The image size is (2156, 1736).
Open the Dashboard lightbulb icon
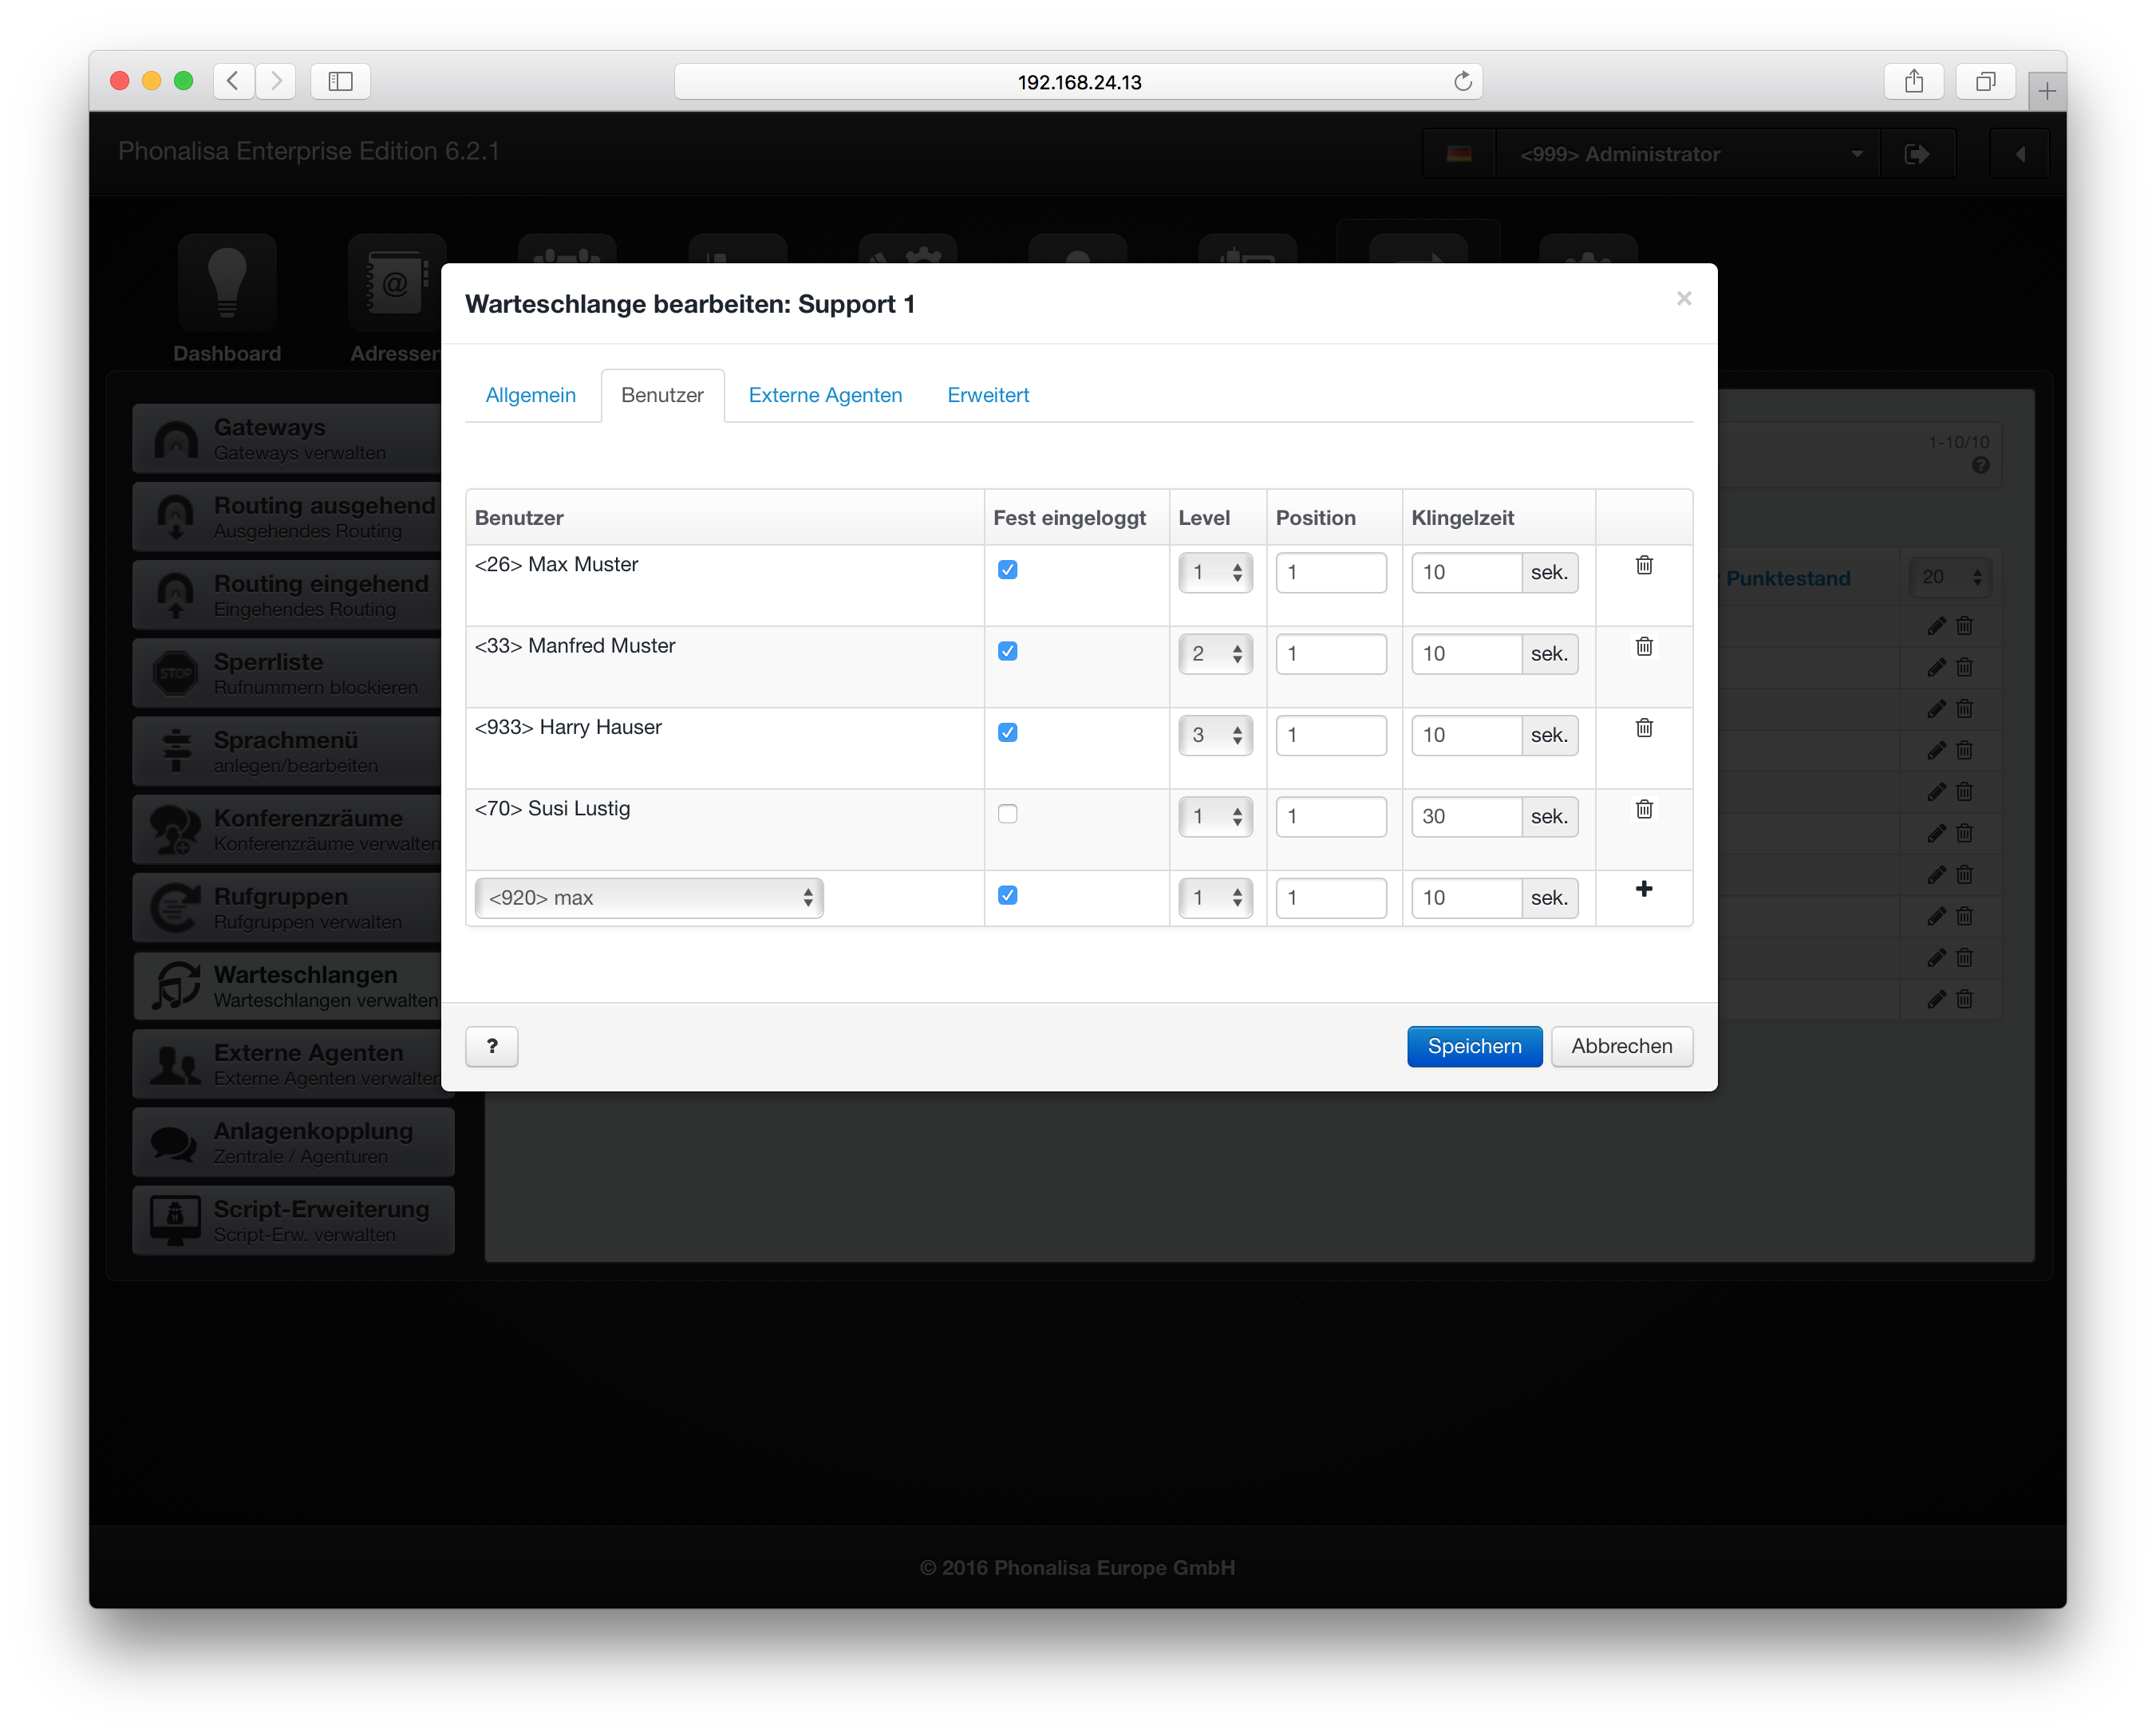(227, 284)
